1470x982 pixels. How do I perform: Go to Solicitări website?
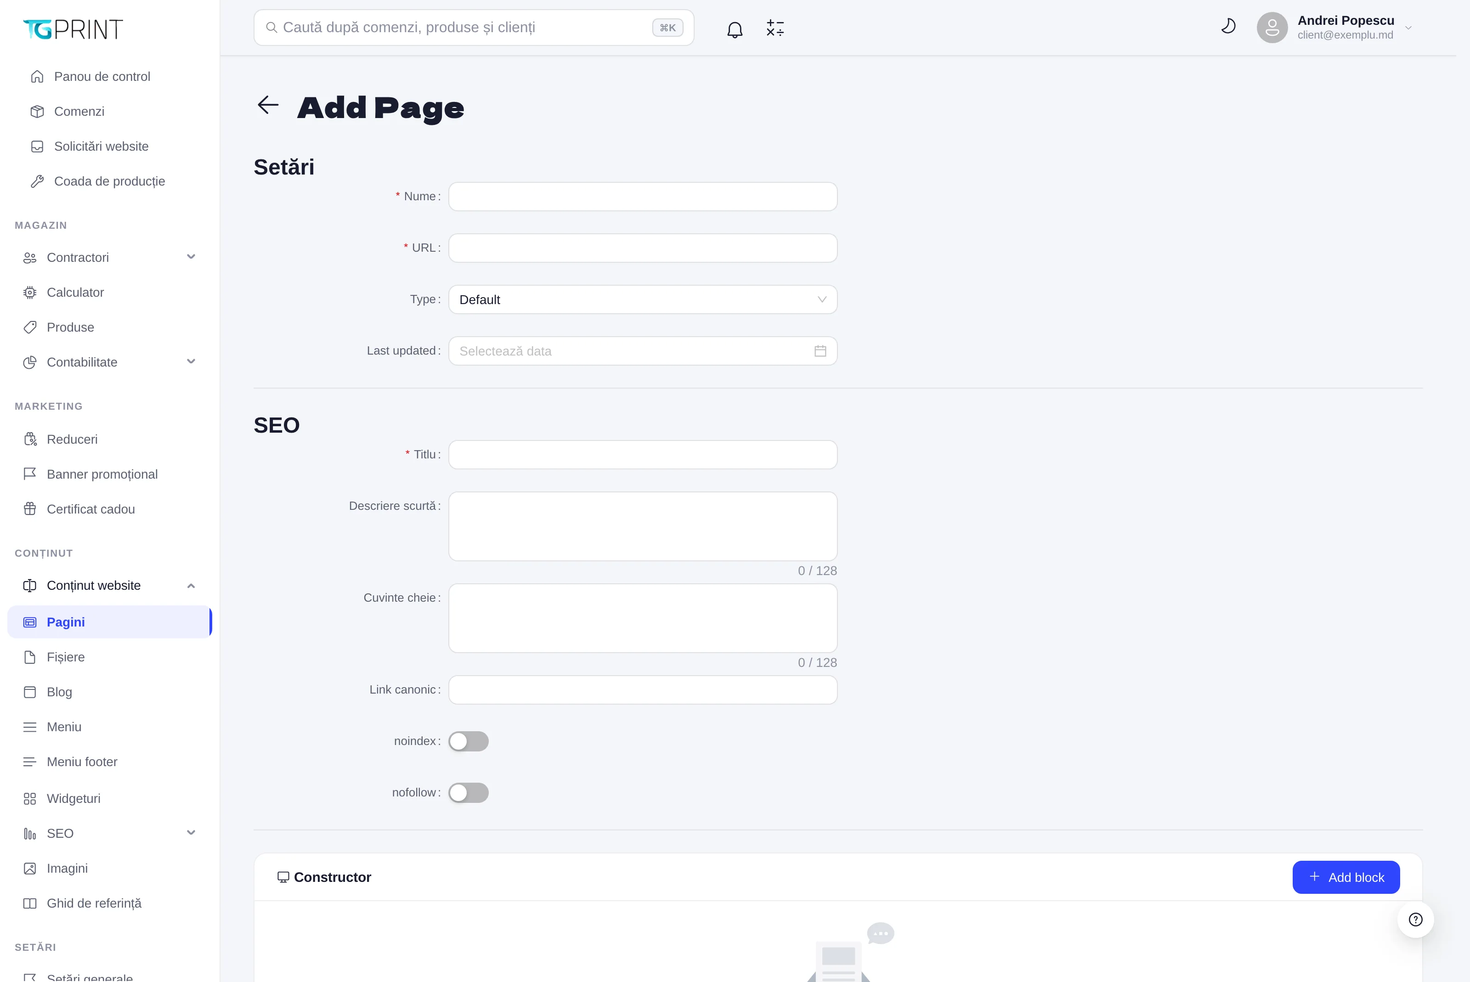click(x=110, y=147)
